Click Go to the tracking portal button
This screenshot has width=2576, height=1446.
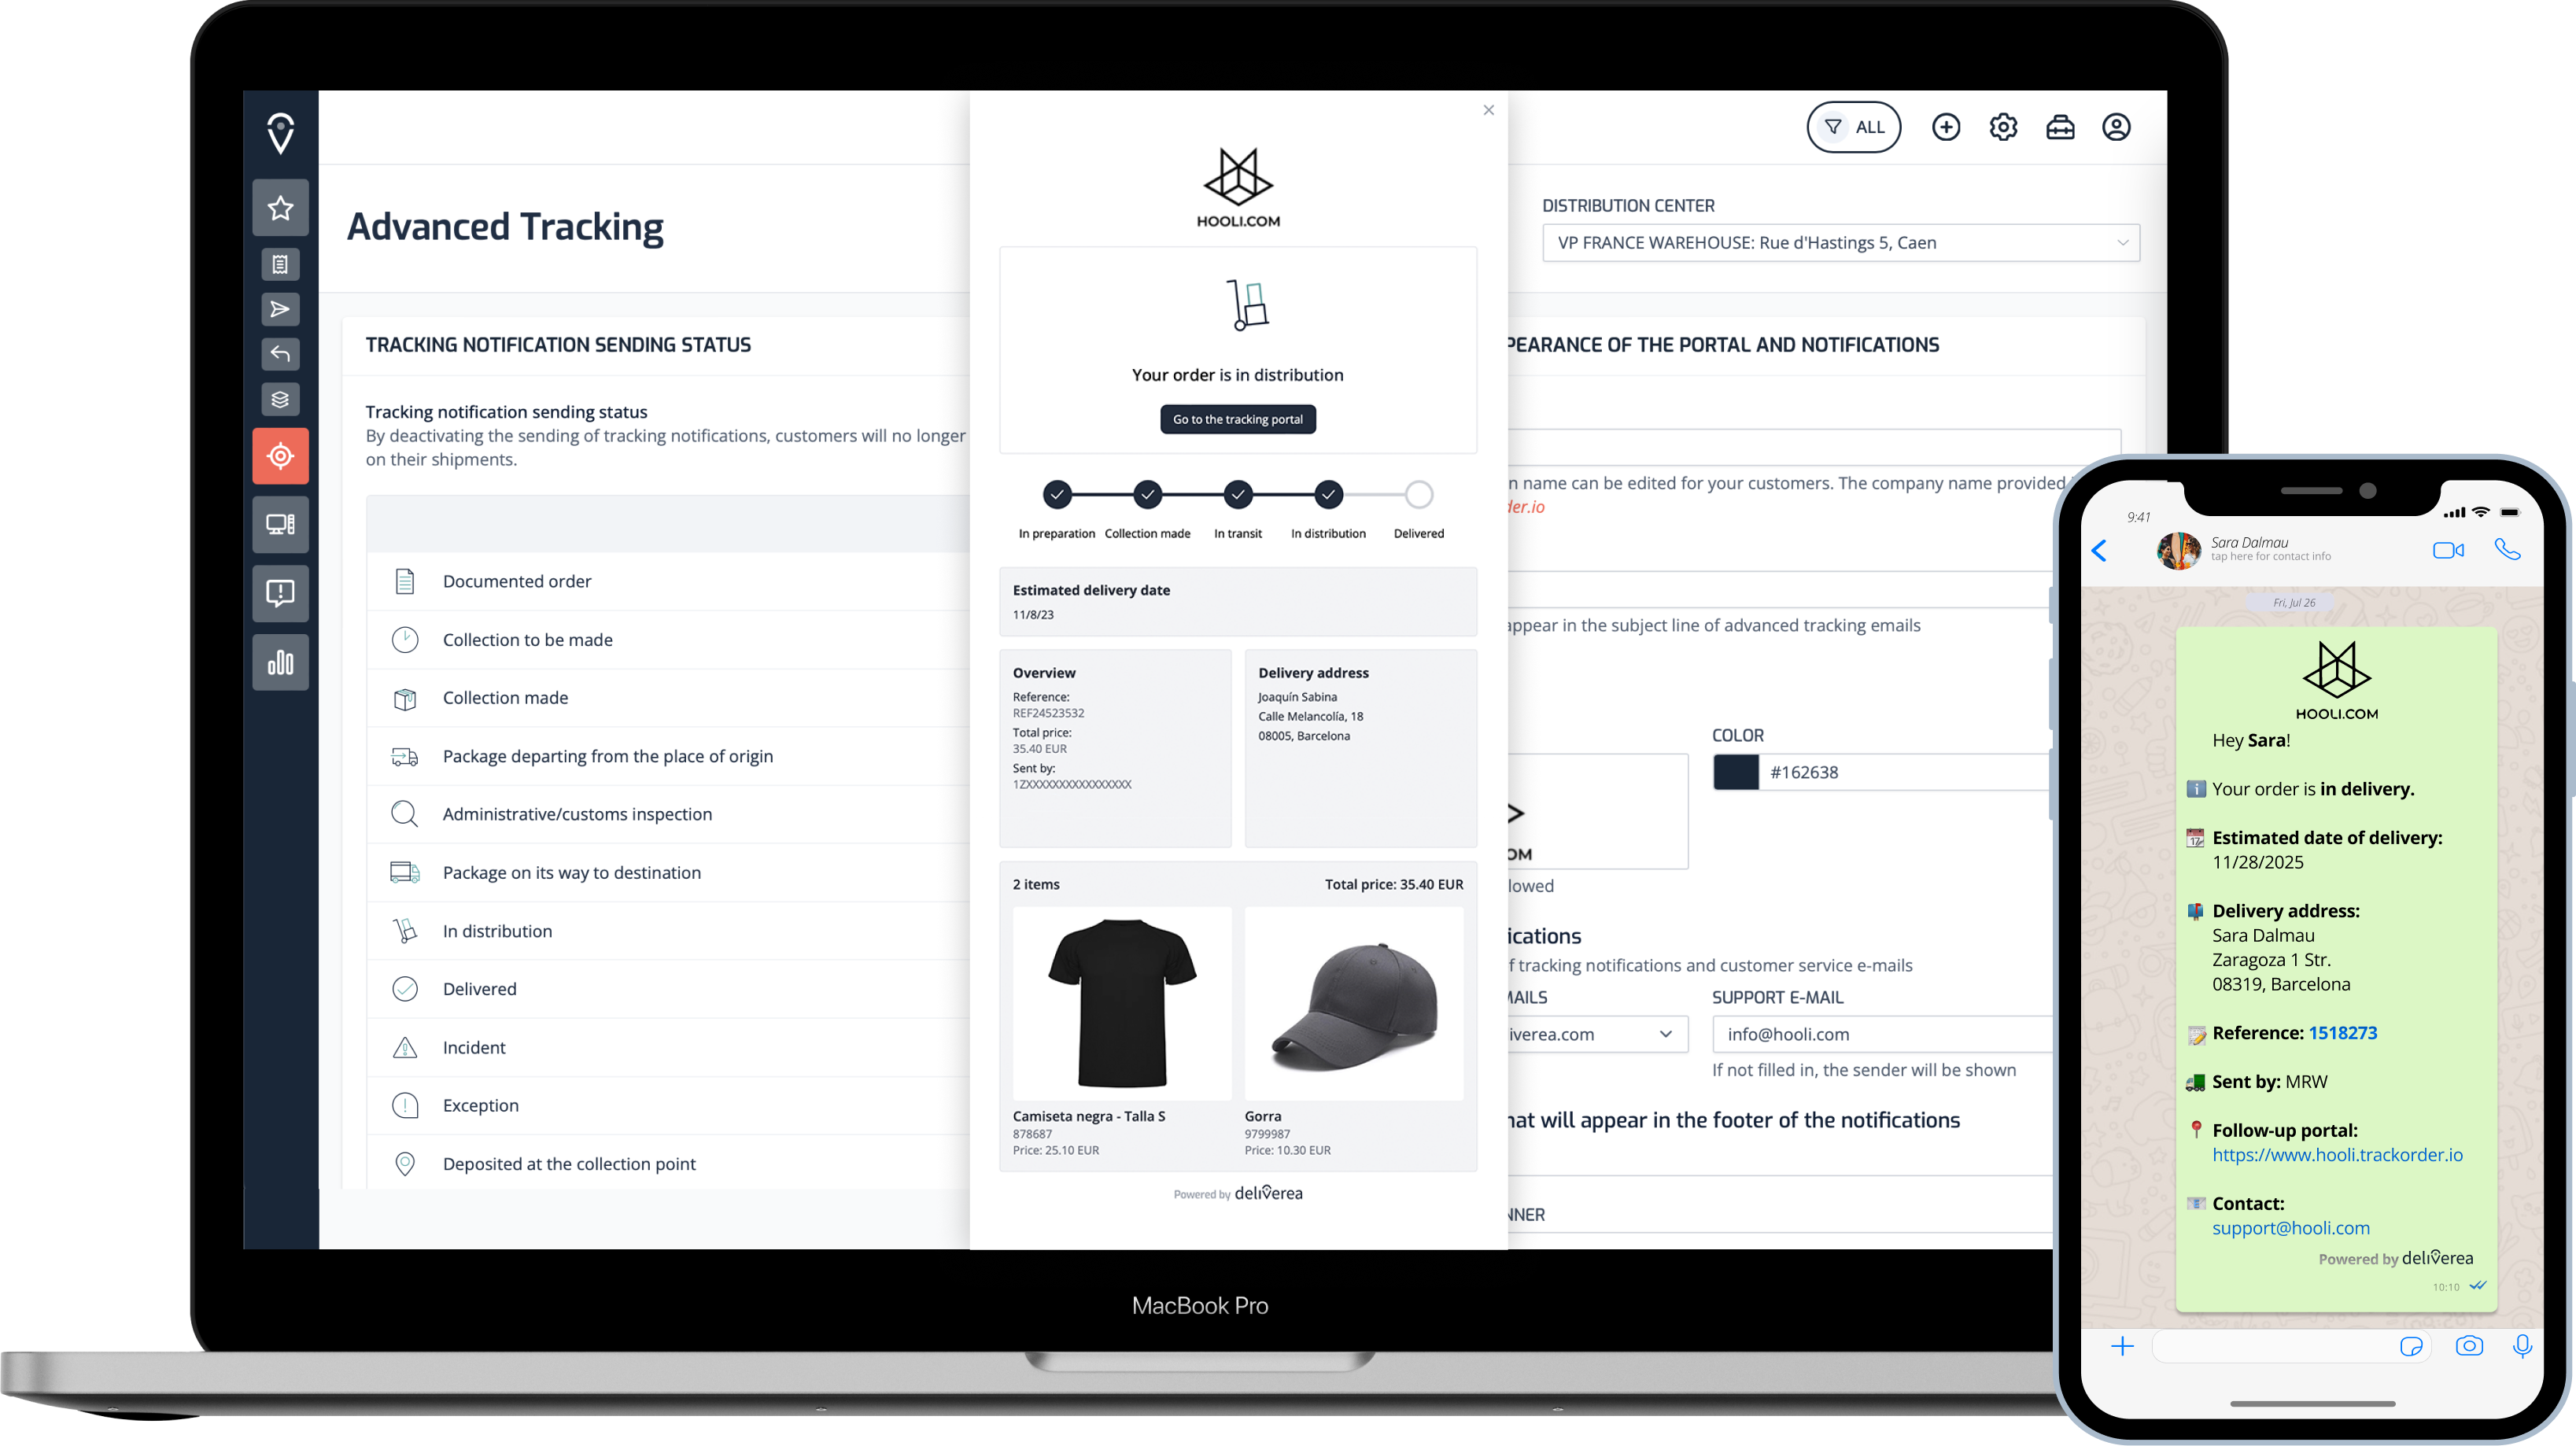click(x=1237, y=419)
